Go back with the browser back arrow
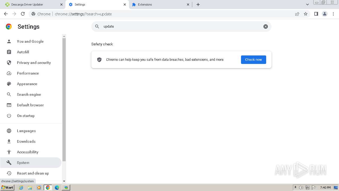Viewport: 339px width, 191px height. pos(6,14)
